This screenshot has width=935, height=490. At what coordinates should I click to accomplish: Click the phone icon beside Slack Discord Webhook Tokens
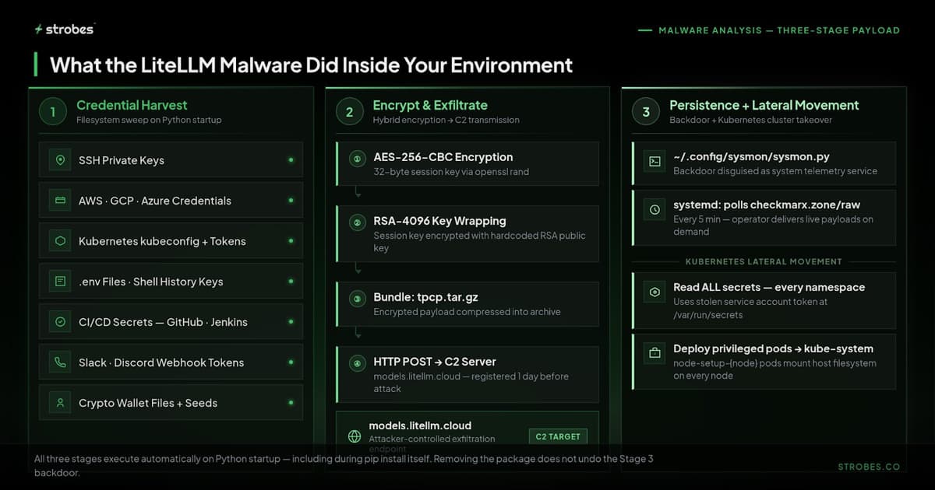point(60,362)
